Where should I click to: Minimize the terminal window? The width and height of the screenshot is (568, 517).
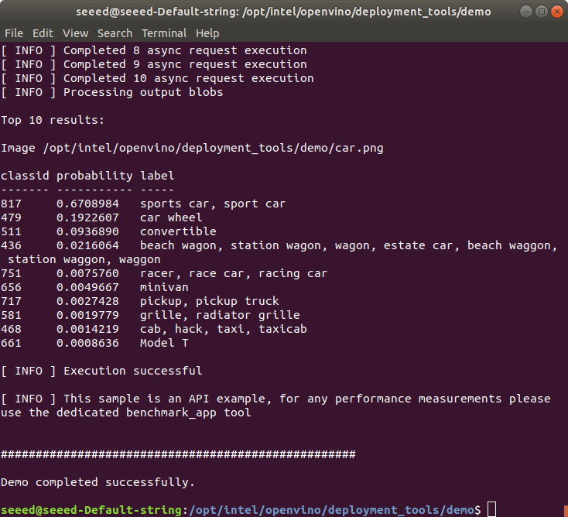[525, 12]
